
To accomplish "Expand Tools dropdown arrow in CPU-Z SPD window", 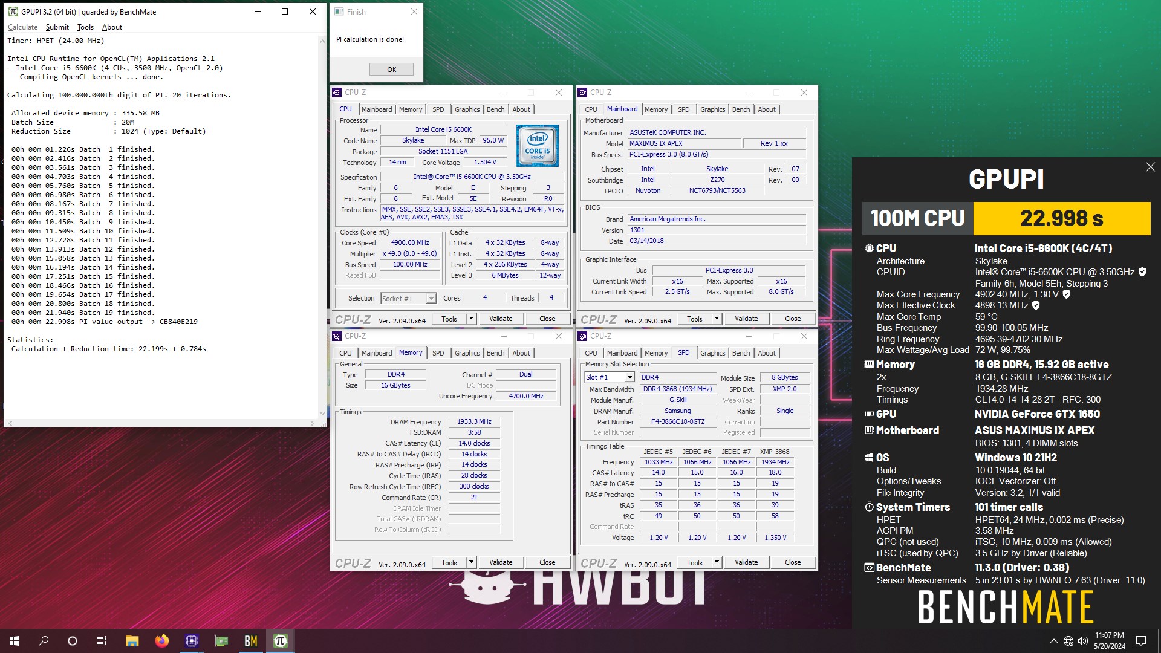I will [x=717, y=562].
